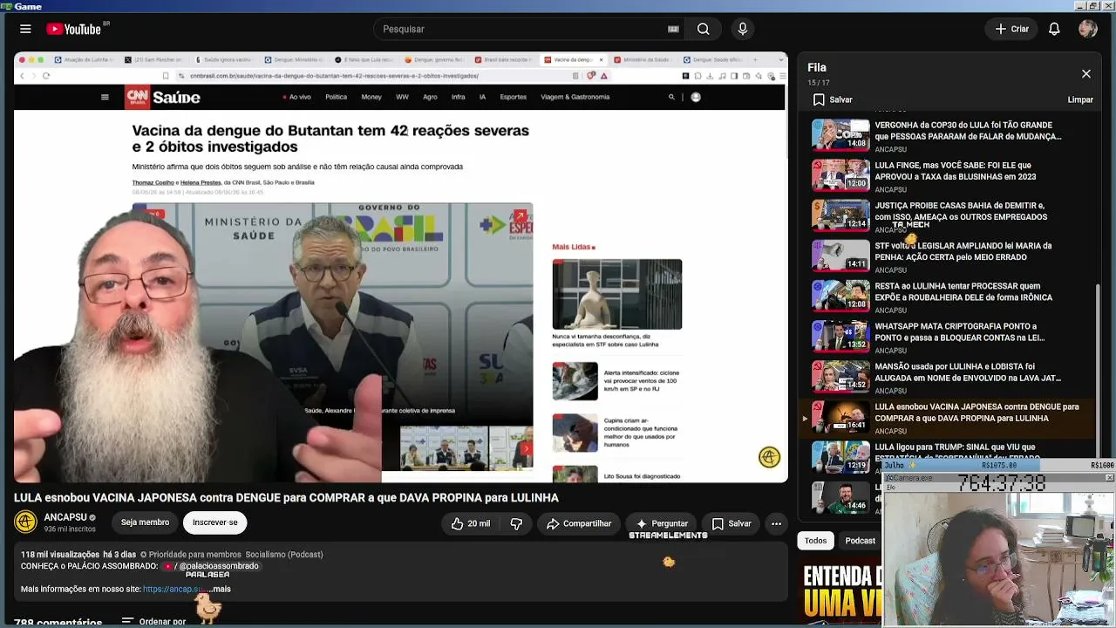Open the ANCAPSU channel avatar
The width and height of the screenshot is (1116, 628).
pyautogui.click(x=26, y=522)
